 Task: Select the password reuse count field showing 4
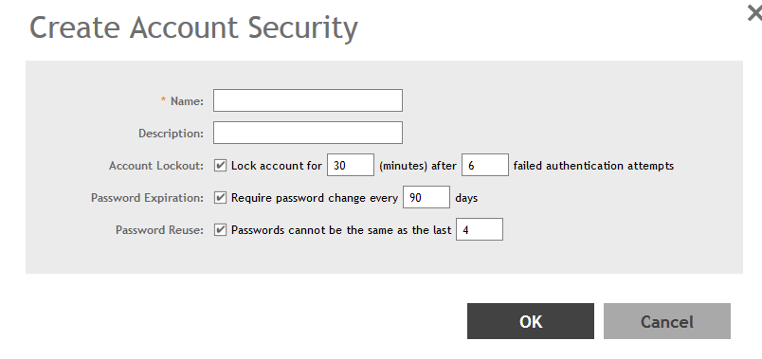480,229
